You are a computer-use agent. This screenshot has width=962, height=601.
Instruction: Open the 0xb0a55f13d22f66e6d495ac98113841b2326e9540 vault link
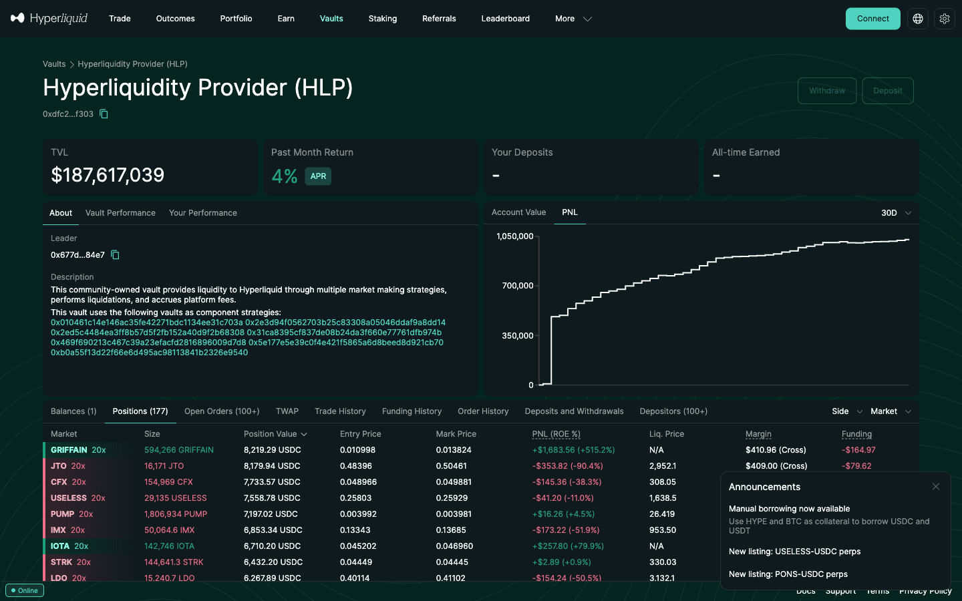pyautogui.click(x=149, y=353)
